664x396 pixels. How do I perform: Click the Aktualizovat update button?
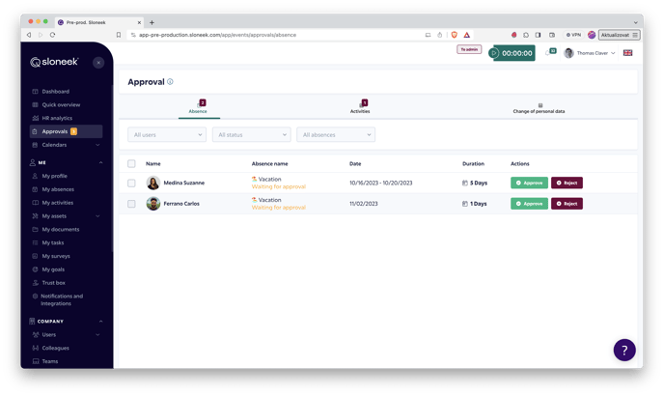619,35
